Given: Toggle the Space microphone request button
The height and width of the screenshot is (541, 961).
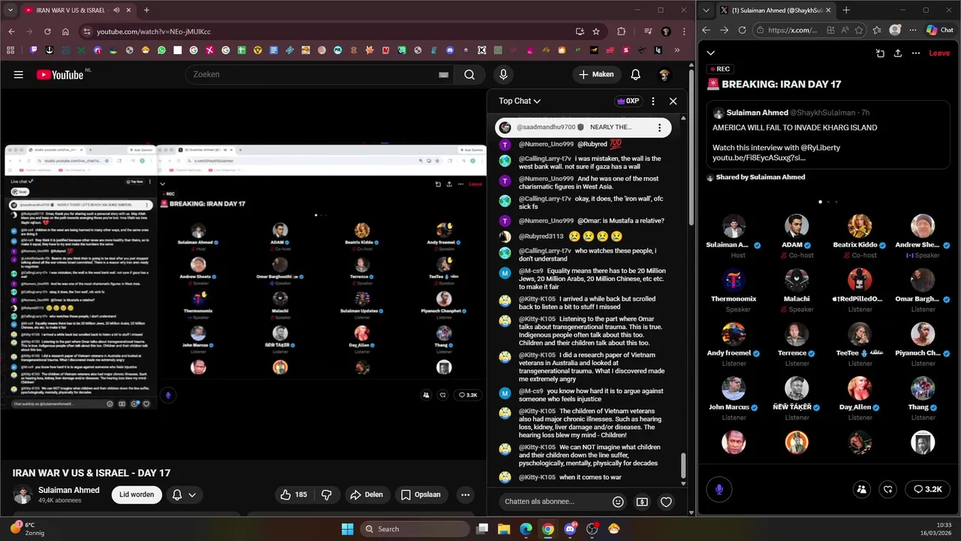Looking at the screenshot, I should pos(718,489).
